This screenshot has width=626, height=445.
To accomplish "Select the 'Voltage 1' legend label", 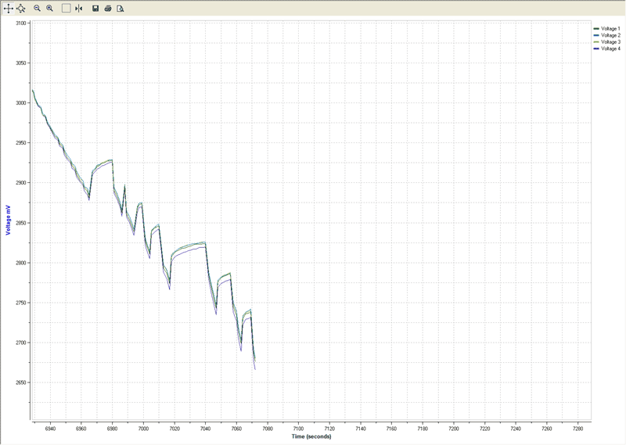I will point(610,29).
